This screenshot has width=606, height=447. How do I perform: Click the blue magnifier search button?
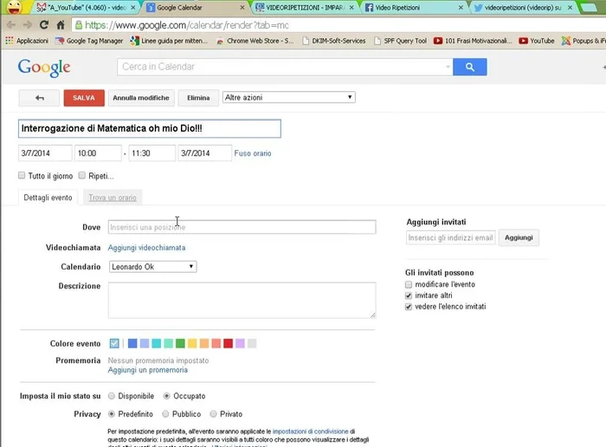(469, 67)
